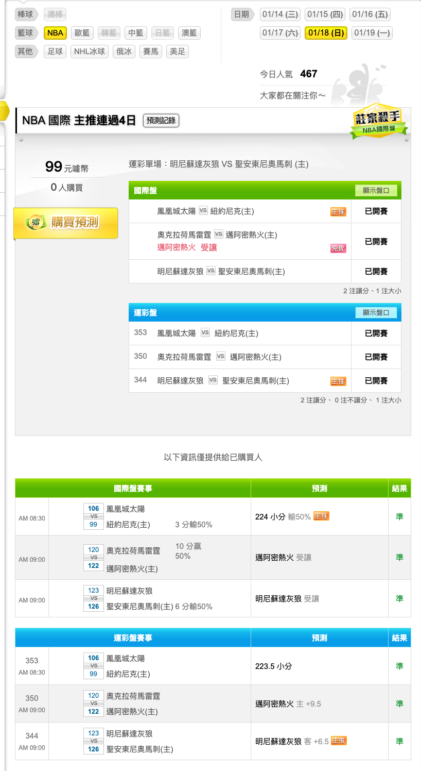
Task: Click the 購買預測 purchase button
Action: (66, 223)
